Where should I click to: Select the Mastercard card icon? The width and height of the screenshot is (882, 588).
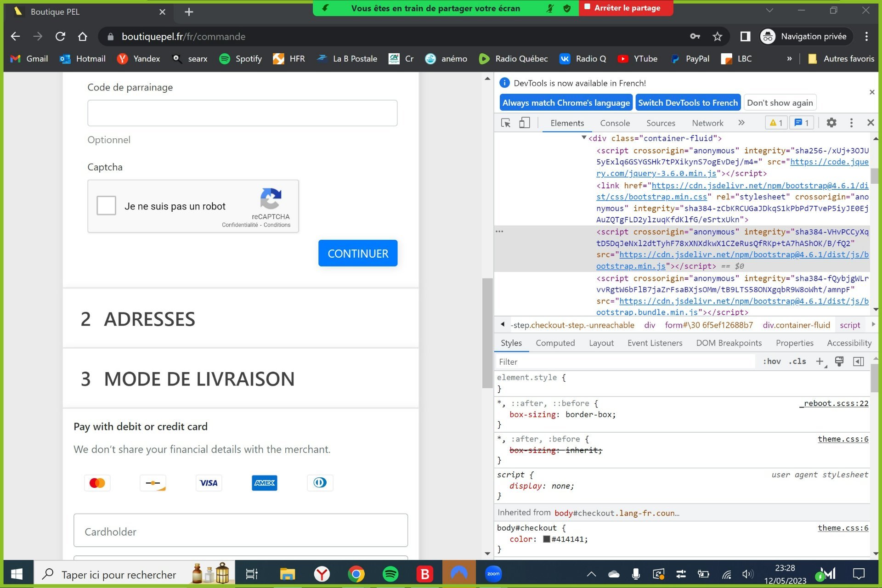click(97, 483)
